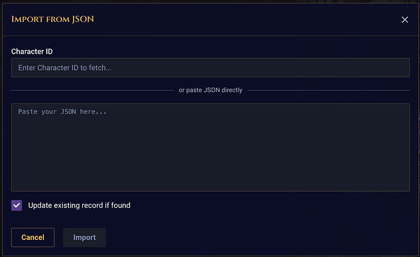
Task: Uncheck the purple checkmark box
Action: (x=17, y=205)
